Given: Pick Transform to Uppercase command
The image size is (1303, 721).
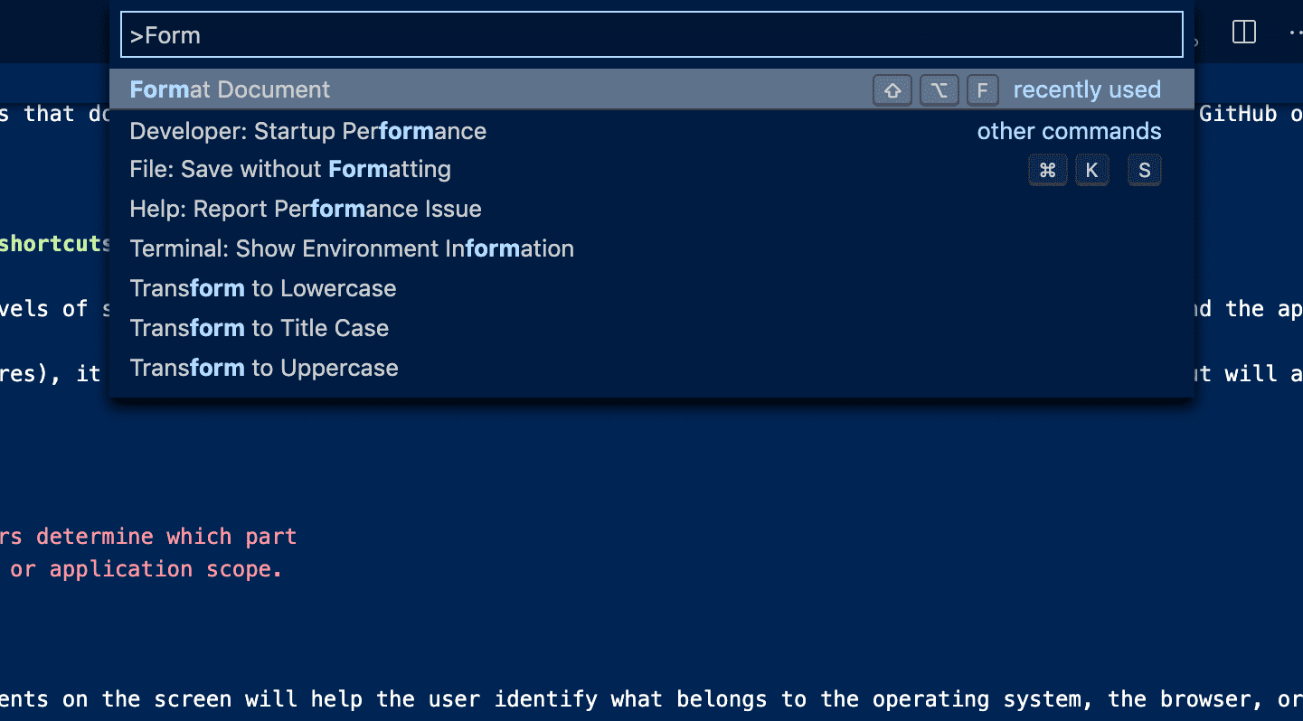Looking at the screenshot, I should point(263,368).
